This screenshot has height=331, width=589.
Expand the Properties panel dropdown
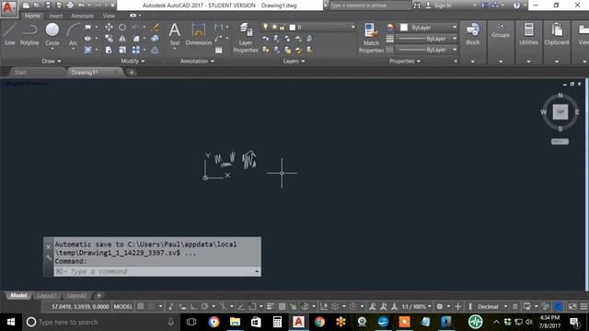coord(405,61)
